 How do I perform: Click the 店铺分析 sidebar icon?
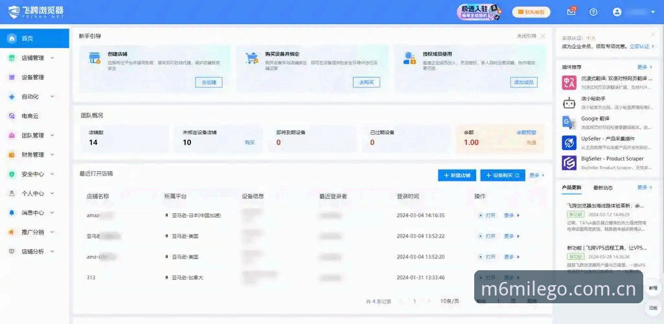pyautogui.click(x=12, y=251)
